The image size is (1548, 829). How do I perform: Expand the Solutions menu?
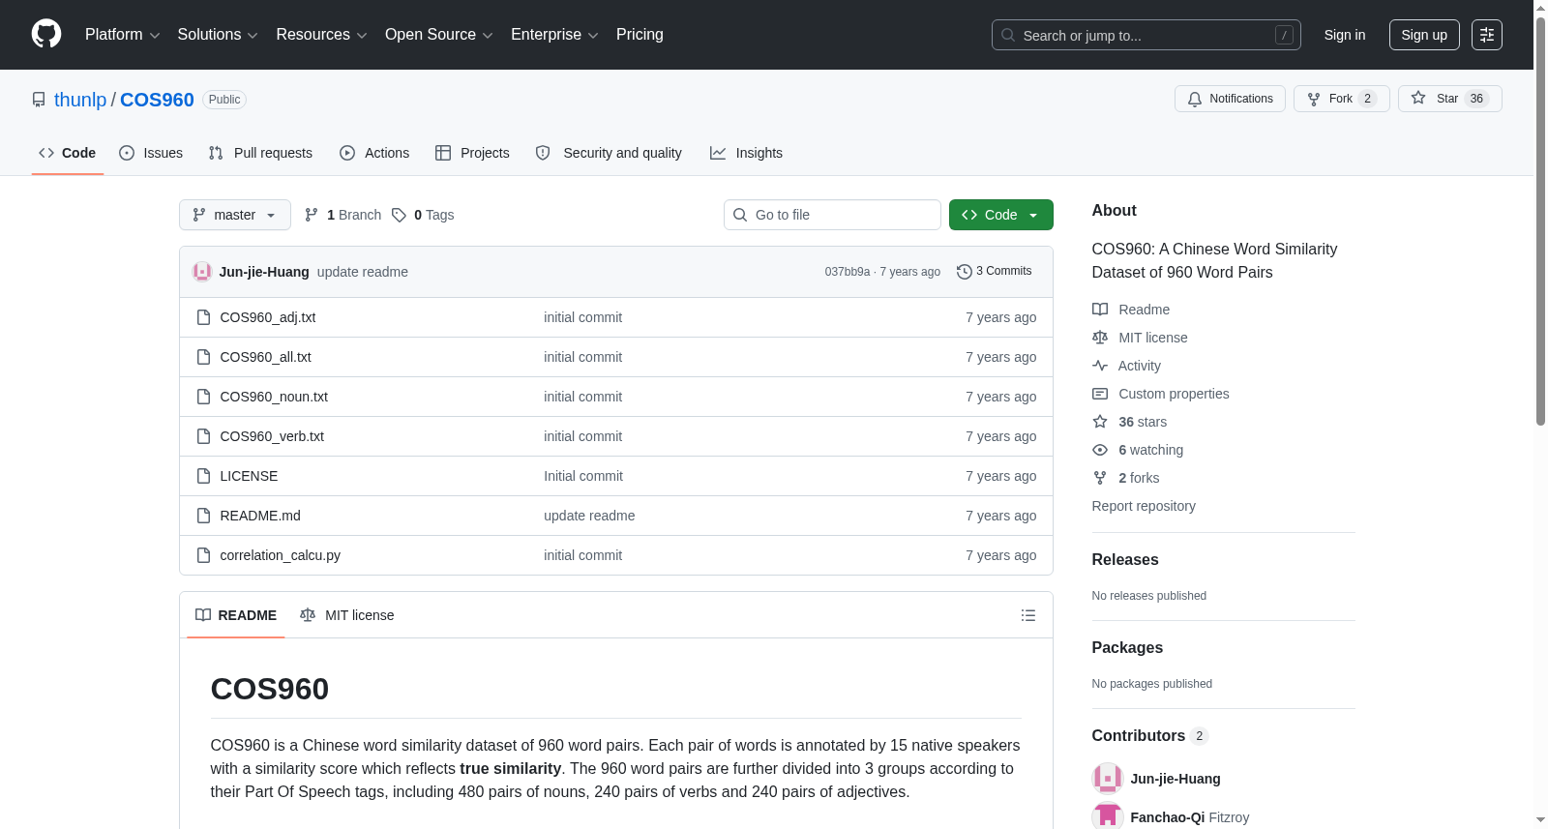(x=218, y=35)
